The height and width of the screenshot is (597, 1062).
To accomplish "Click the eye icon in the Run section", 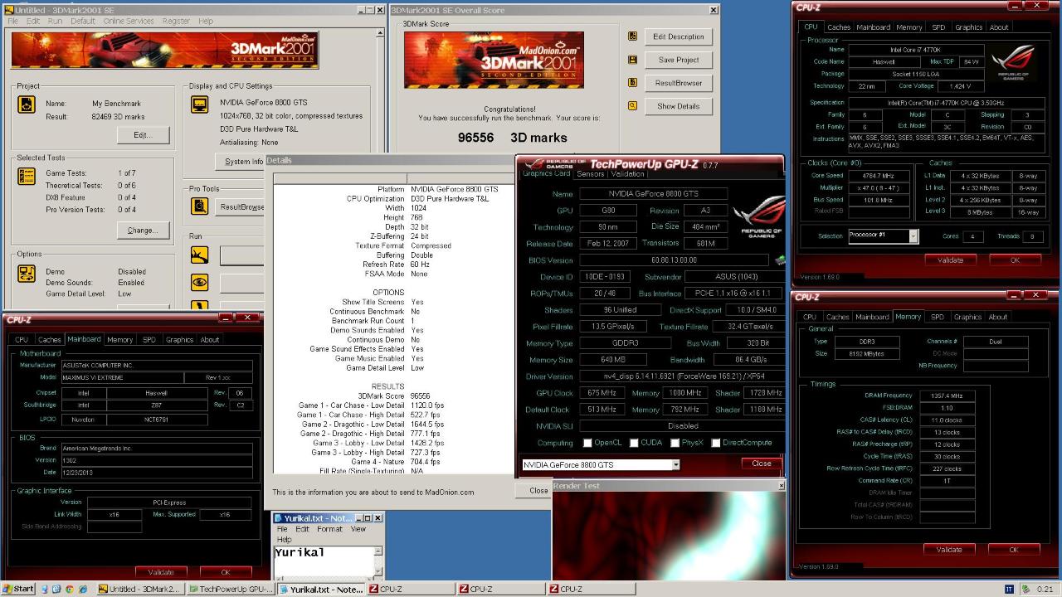I will (x=199, y=283).
